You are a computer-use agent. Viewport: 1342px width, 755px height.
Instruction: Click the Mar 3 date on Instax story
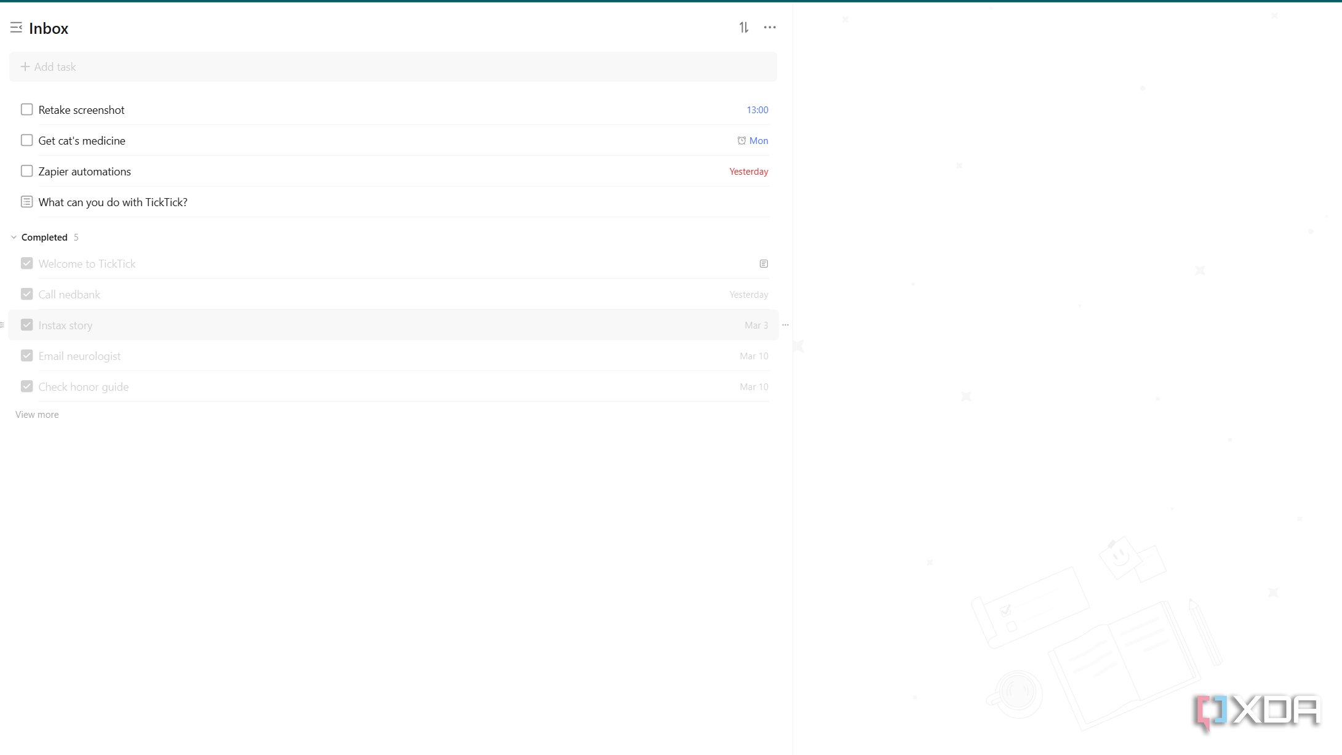point(756,326)
